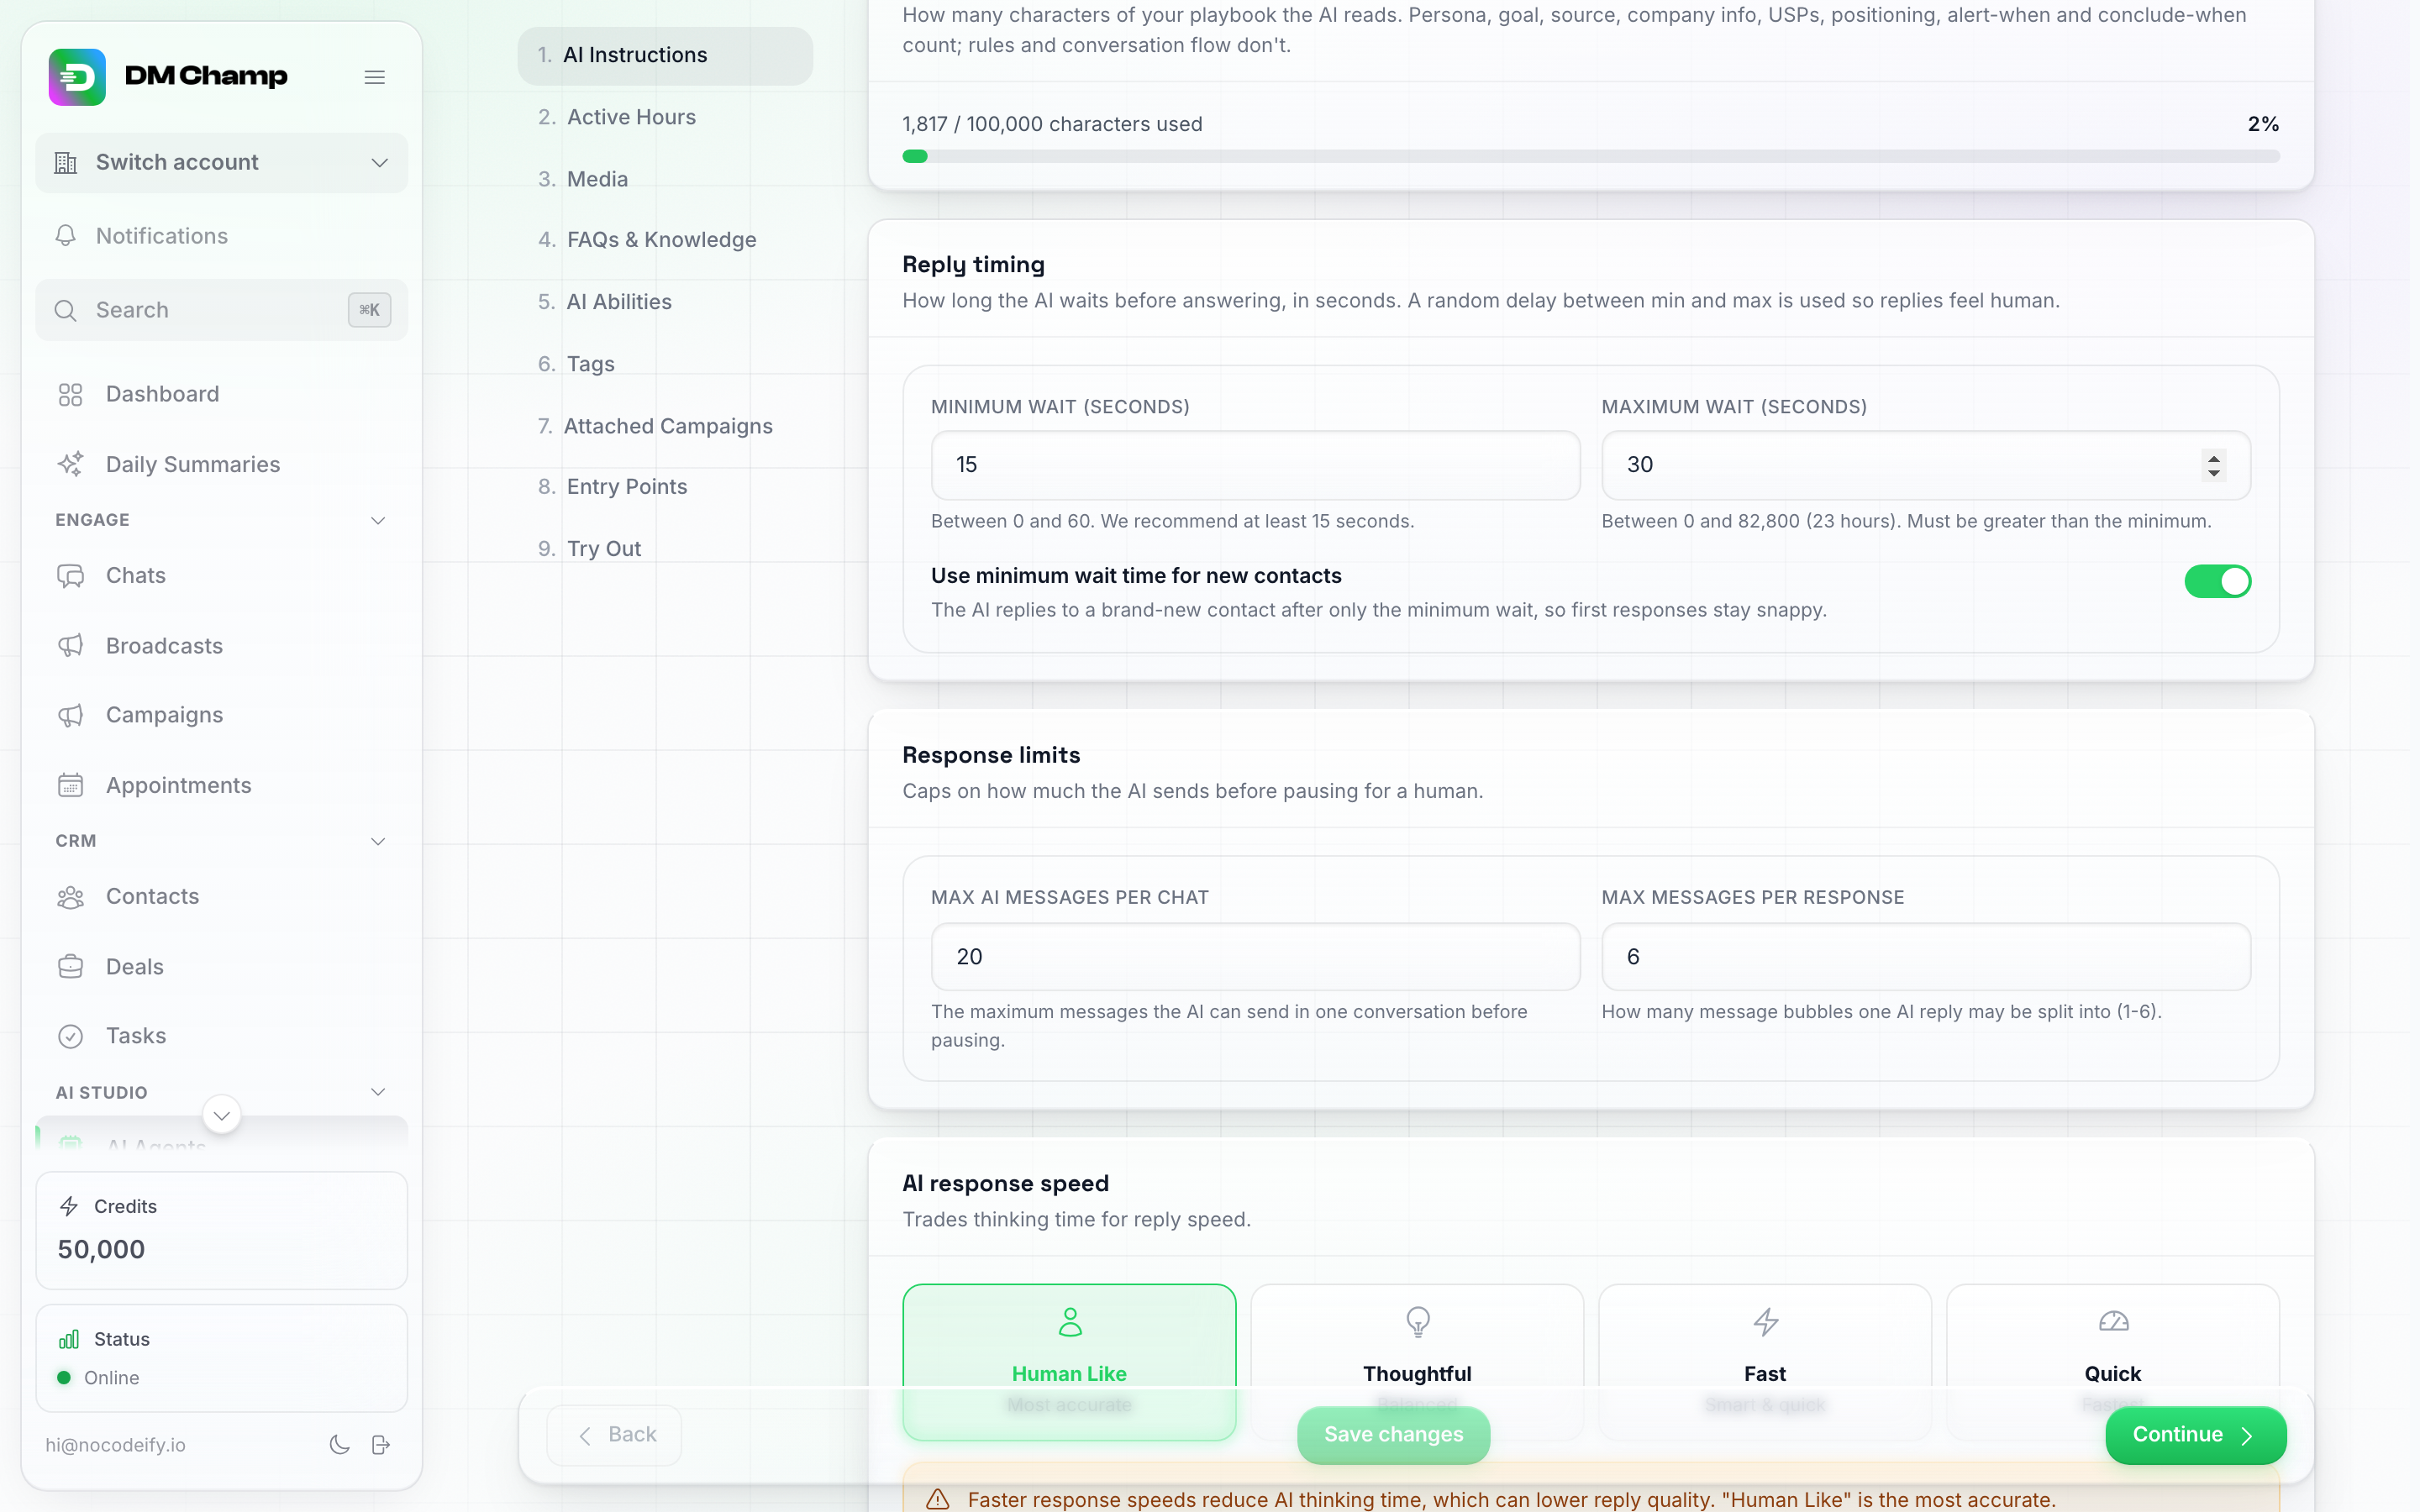Click the DM Champ logo icon
This screenshot has width=2420, height=1512.
point(77,77)
